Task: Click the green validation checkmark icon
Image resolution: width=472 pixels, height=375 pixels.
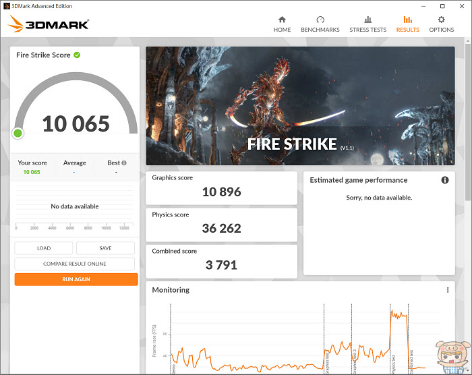Action: tap(77, 55)
